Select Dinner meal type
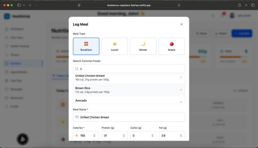This screenshot has width=258, height=148. (x=143, y=46)
